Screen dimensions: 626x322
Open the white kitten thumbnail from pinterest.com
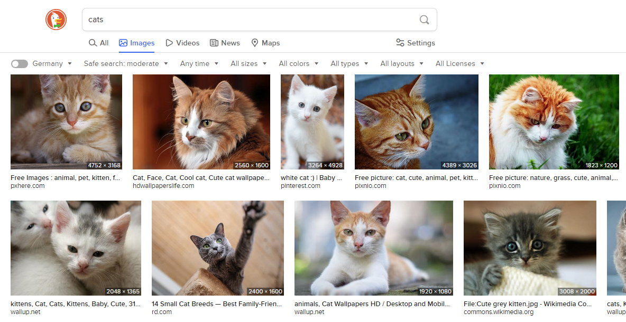(x=312, y=121)
